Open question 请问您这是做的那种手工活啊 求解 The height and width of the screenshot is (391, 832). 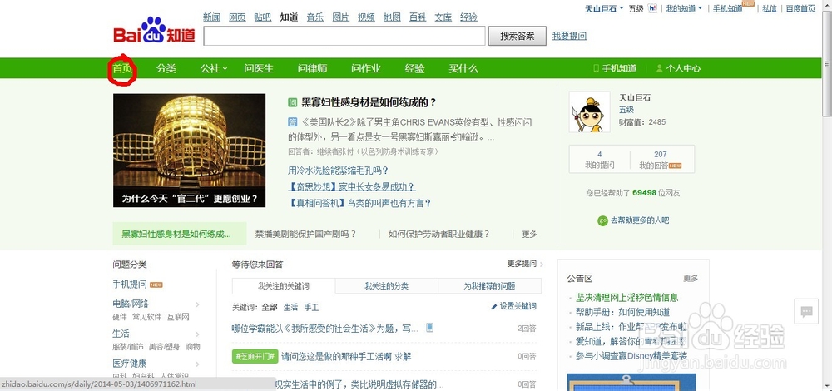point(346,357)
